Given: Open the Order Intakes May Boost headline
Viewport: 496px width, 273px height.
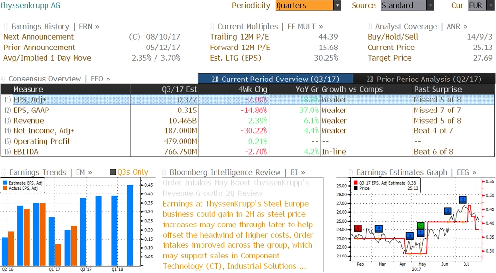Looking at the screenshot, I should (236, 188).
